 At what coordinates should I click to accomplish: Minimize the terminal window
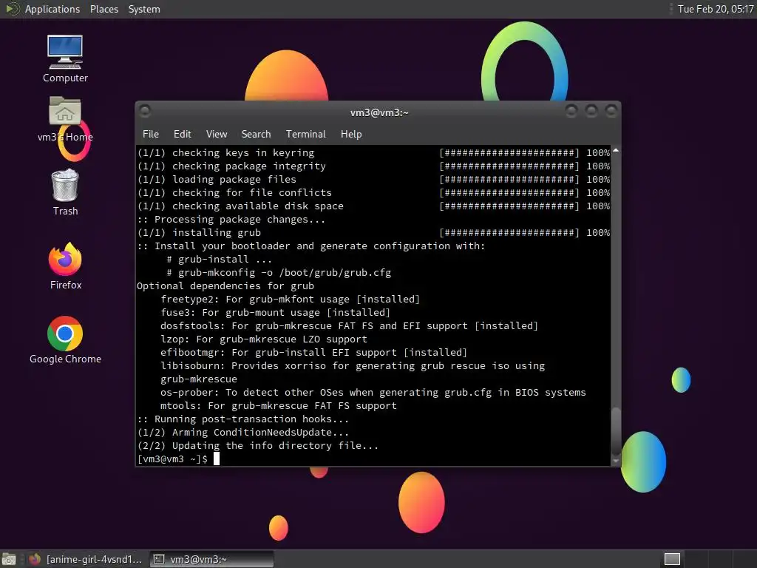point(571,111)
